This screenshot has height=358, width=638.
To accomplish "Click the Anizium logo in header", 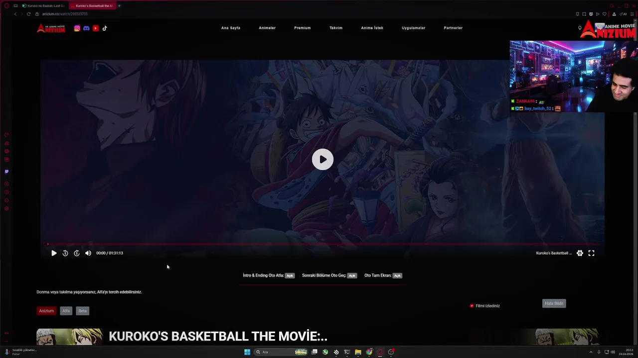I will tap(51, 28).
